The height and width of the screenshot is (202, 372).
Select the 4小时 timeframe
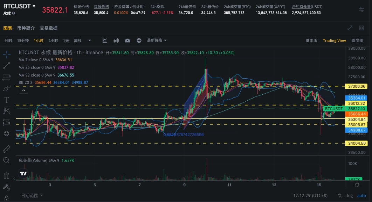pyautogui.click(x=53, y=41)
